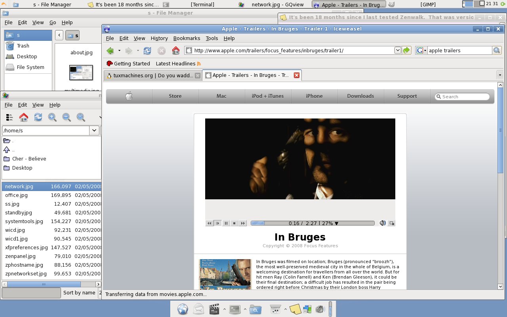Open the search engine selector dropdown
507x317 pixels.
tap(421, 50)
